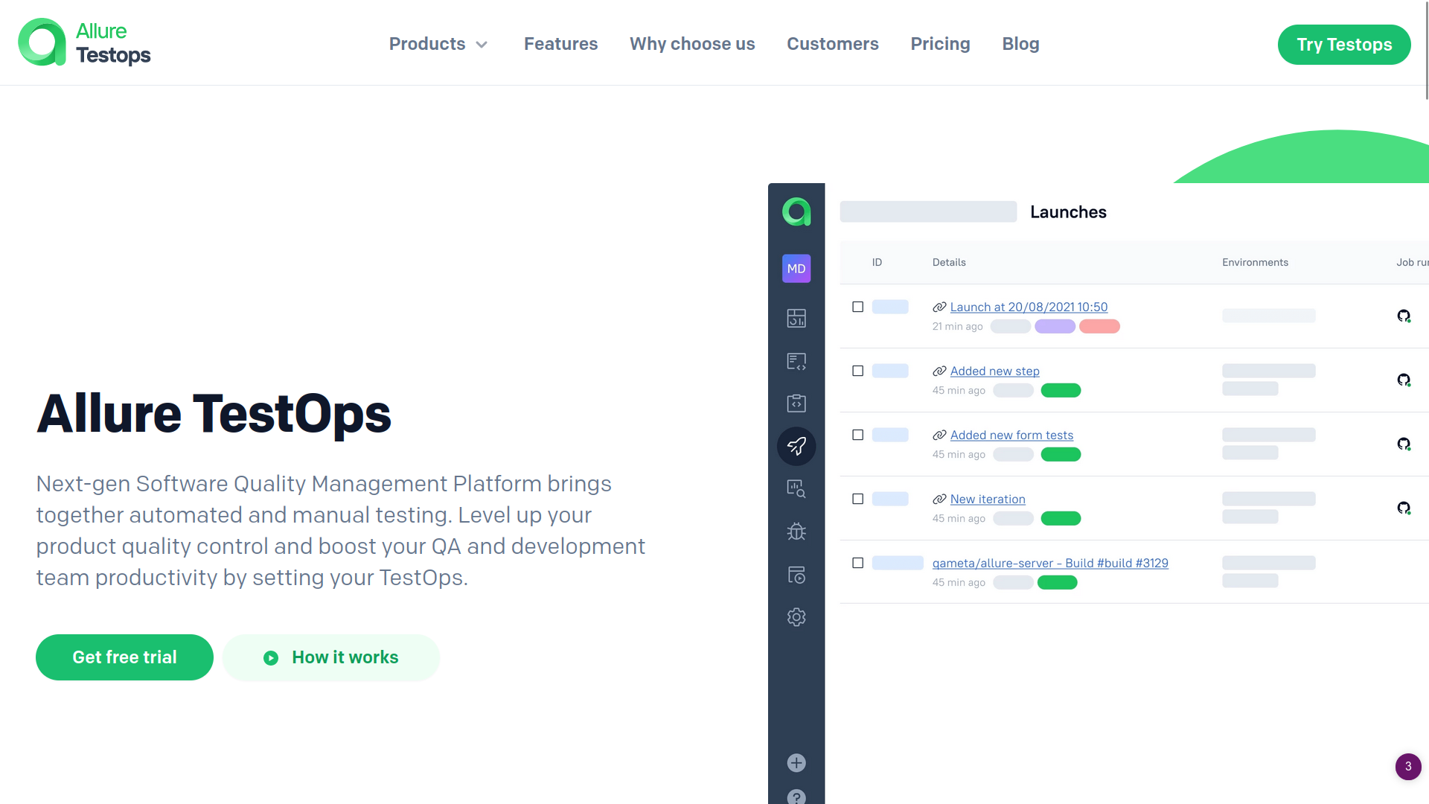The height and width of the screenshot is (804, 1429).
Task: Click the green status indicator on Added new form tests
Action: tap(1059, 453)
